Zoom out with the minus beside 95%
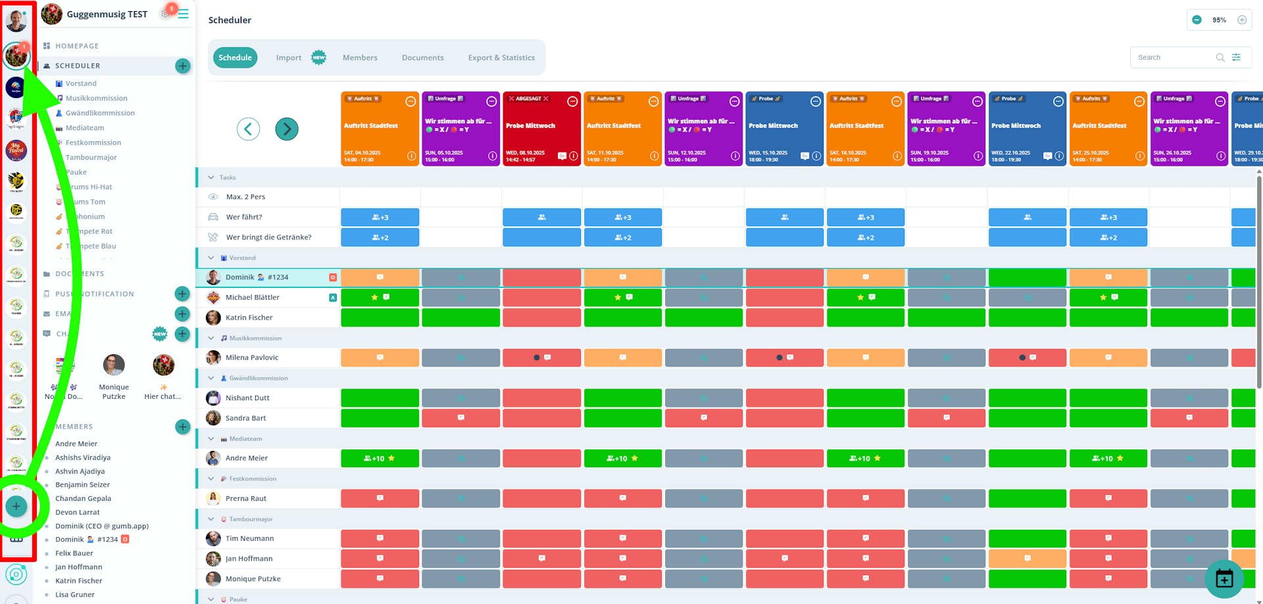 [1197, 20]
